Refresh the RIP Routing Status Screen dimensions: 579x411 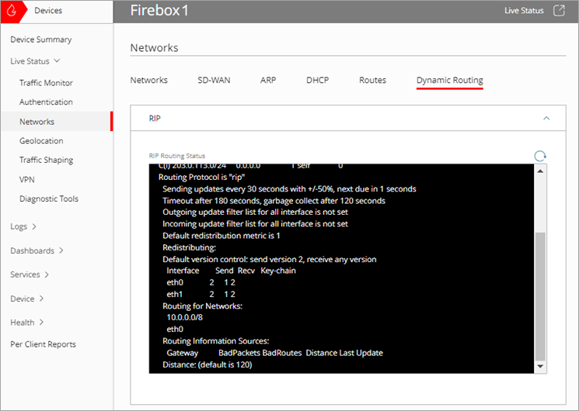tap(540, 156)
